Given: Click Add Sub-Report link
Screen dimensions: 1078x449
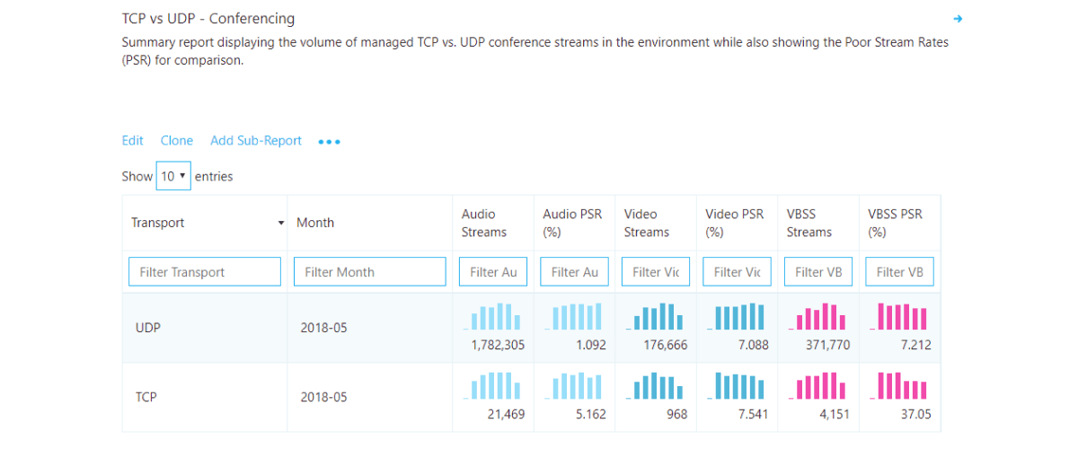Looking at the screenshot, I should click(x=256, y=141).
